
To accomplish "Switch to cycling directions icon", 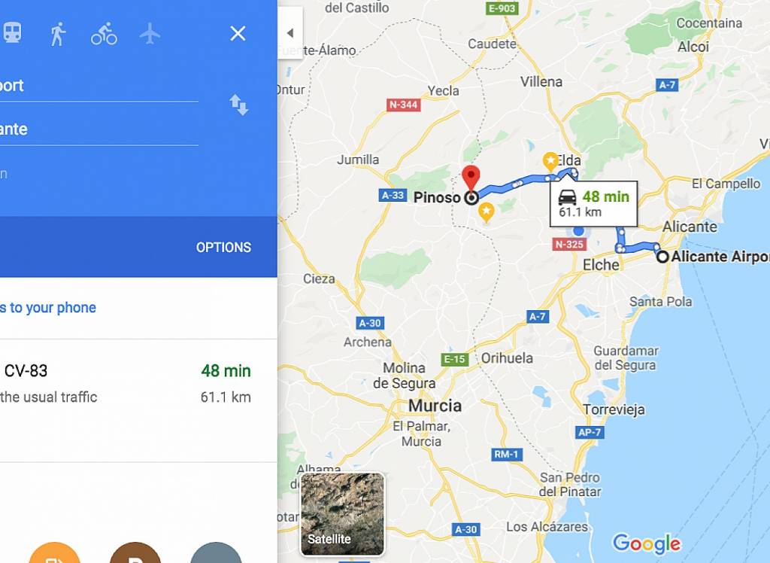I will [x=104, y=34].
